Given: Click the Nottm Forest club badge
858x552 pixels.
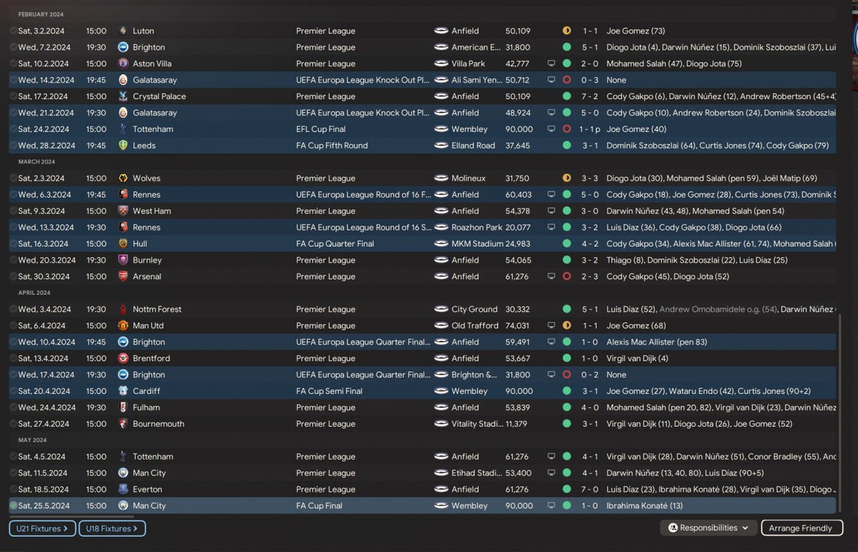Looking at the screenshot, I should [123, 309].
